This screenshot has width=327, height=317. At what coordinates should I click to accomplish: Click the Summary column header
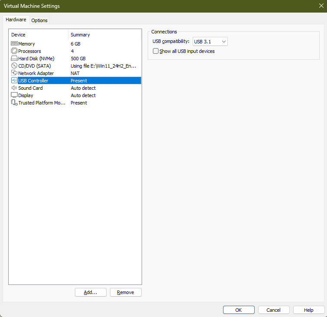pos(105,35)
